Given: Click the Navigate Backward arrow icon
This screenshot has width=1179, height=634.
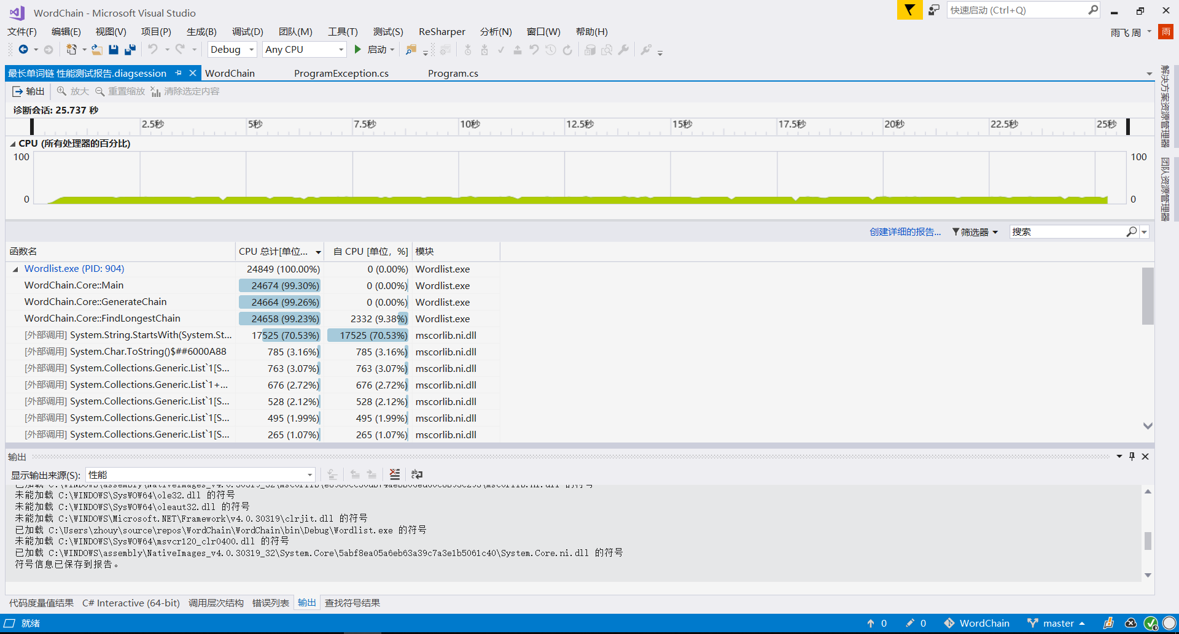Looking at the screenshot, I should (x=23, y=50).
